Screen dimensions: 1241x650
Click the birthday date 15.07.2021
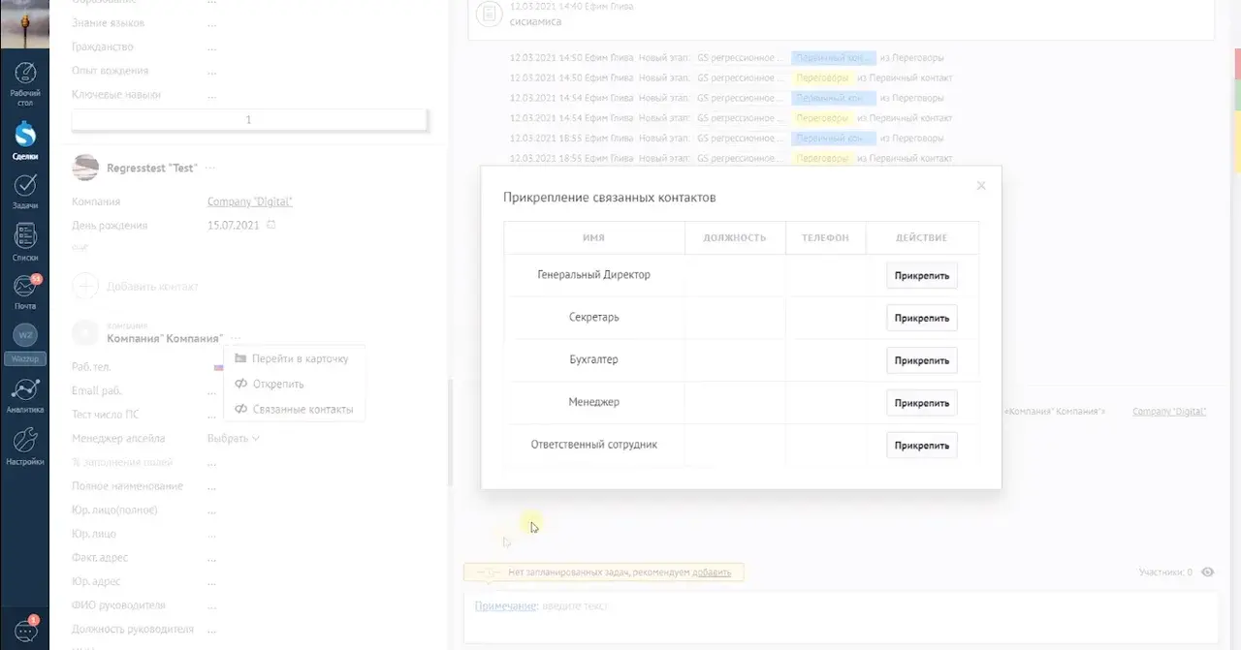point(234,225)
